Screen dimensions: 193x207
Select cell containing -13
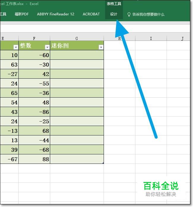pyautogui.click(x=9, y=131)
